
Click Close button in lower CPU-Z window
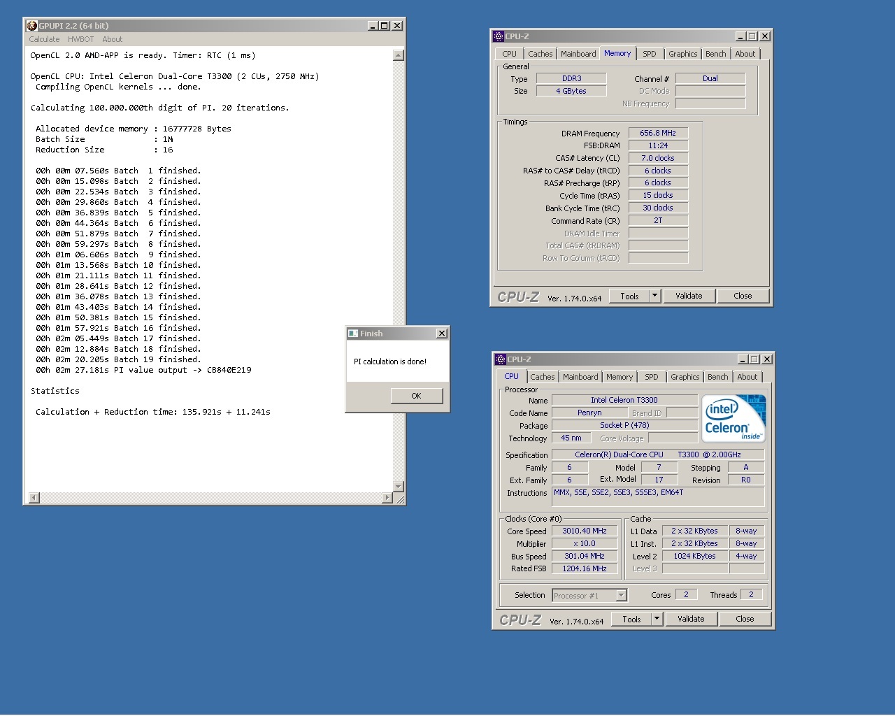pos(745,619)
